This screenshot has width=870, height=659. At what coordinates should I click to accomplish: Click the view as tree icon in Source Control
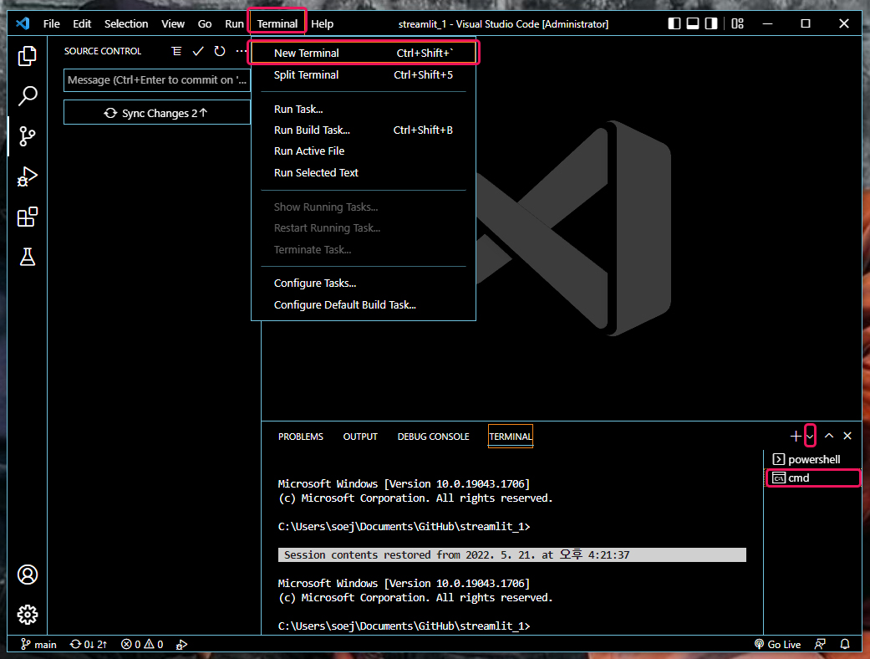(176, 51)
